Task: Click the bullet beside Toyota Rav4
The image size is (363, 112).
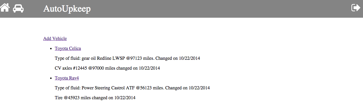Action: pos(51,78)
